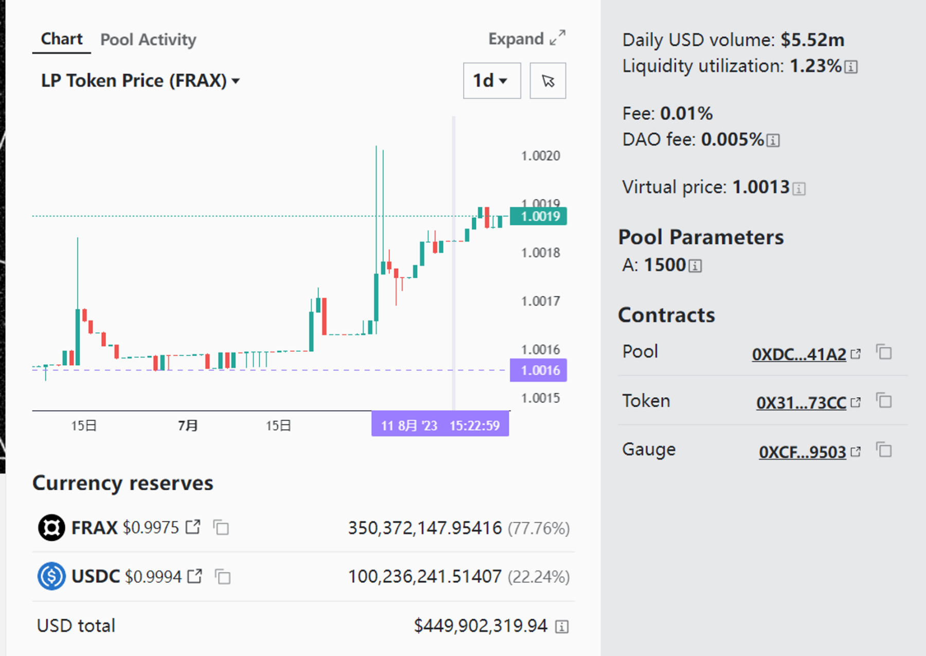Open Pool contract 0XDC...41A2 link
Screen dimensions: 926x656
[799, 354]
